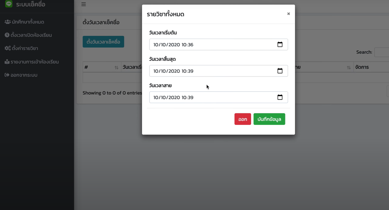Sort by column before จัดการ header
The height and width of the screenshot is (210, 389).
click(x=349, y=67)
